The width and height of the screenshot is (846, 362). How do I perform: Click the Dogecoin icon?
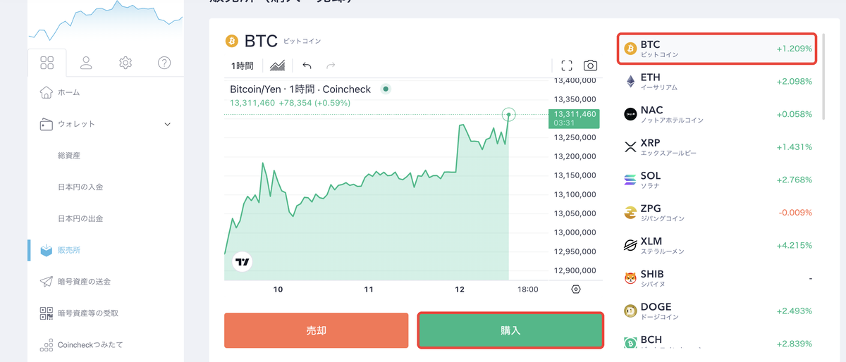click(630, 311)
